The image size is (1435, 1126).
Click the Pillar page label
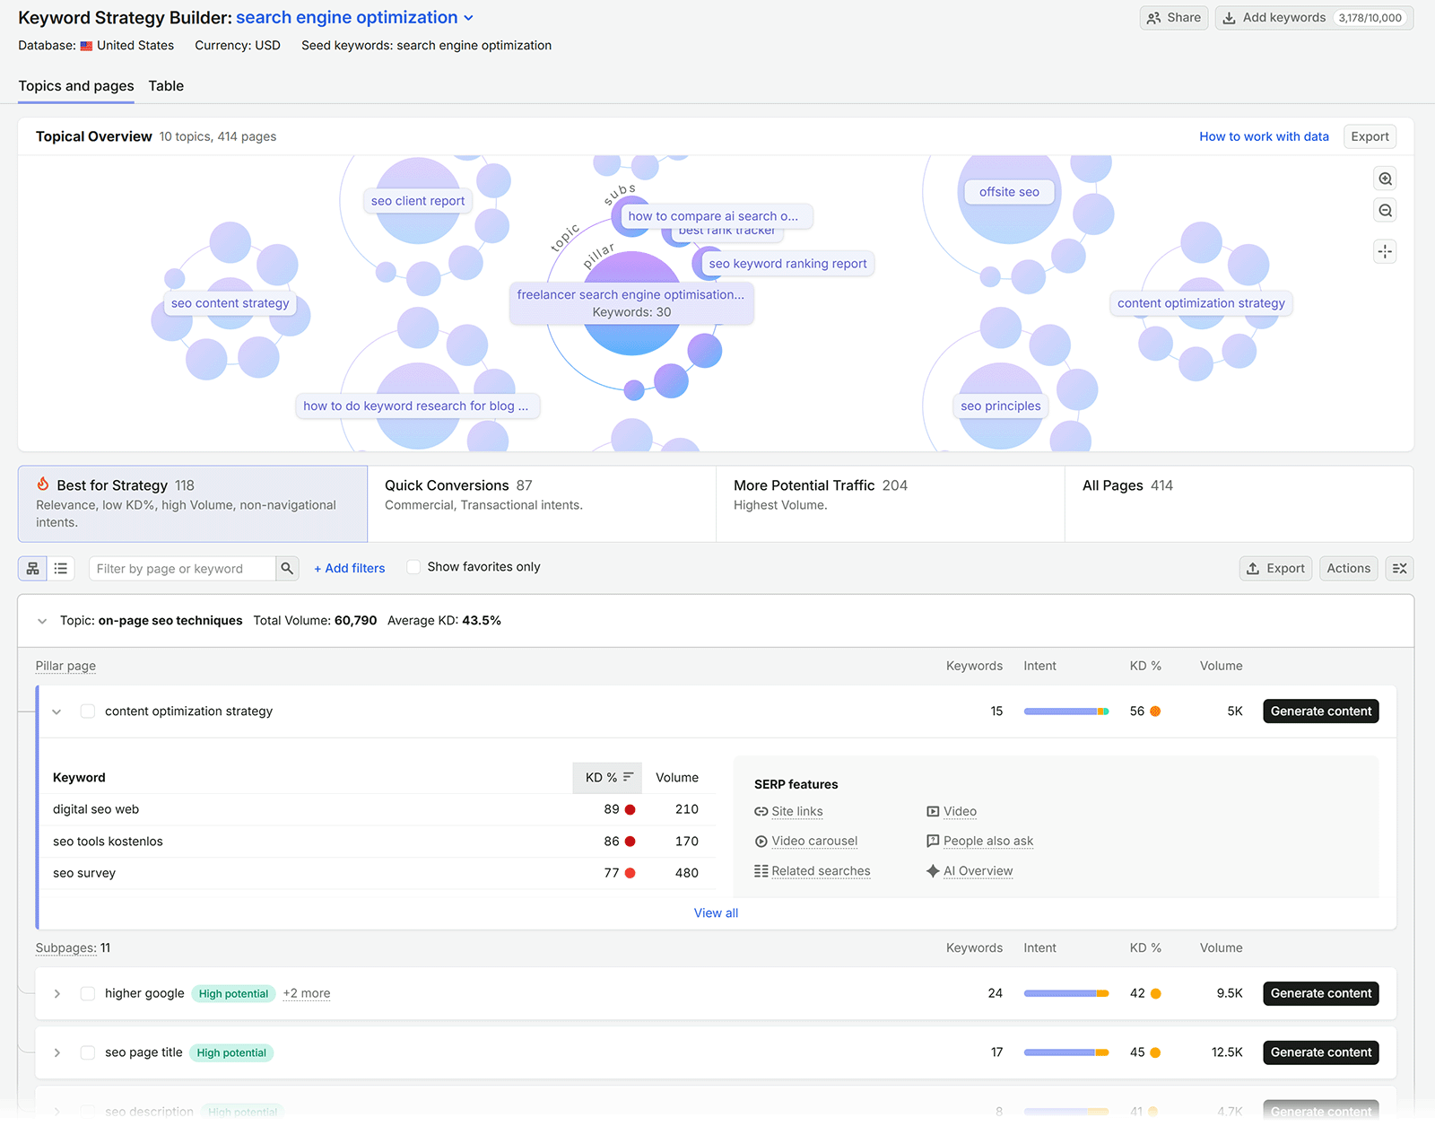point(65,667)
